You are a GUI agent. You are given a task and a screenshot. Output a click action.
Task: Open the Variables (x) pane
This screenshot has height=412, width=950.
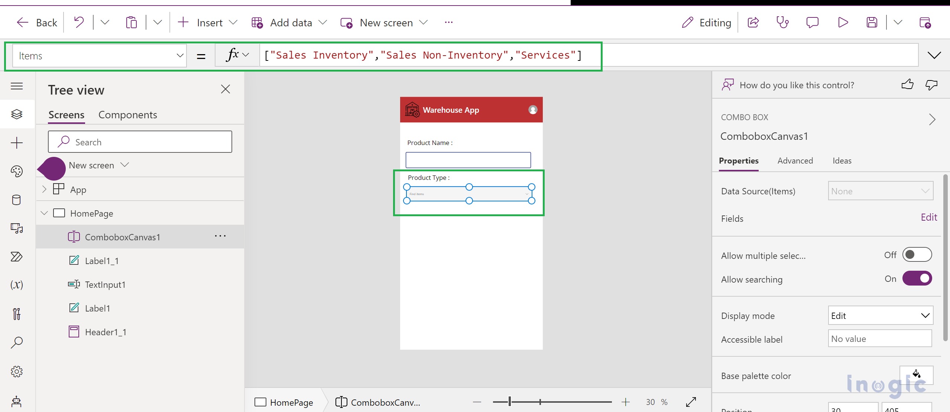click(x=17, y=285)
